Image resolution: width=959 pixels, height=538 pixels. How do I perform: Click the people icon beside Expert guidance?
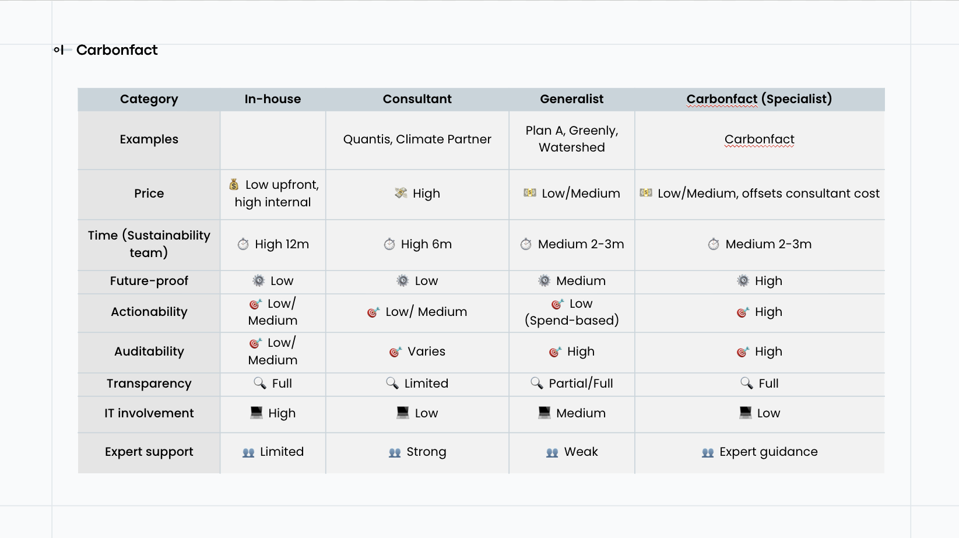click(708, 452)
